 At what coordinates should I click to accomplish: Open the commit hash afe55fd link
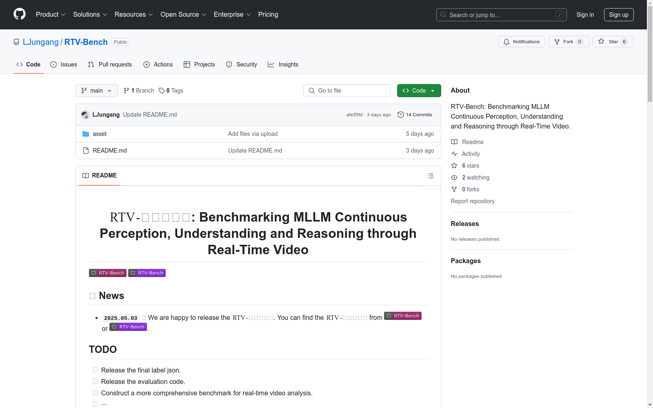point(354,115)
